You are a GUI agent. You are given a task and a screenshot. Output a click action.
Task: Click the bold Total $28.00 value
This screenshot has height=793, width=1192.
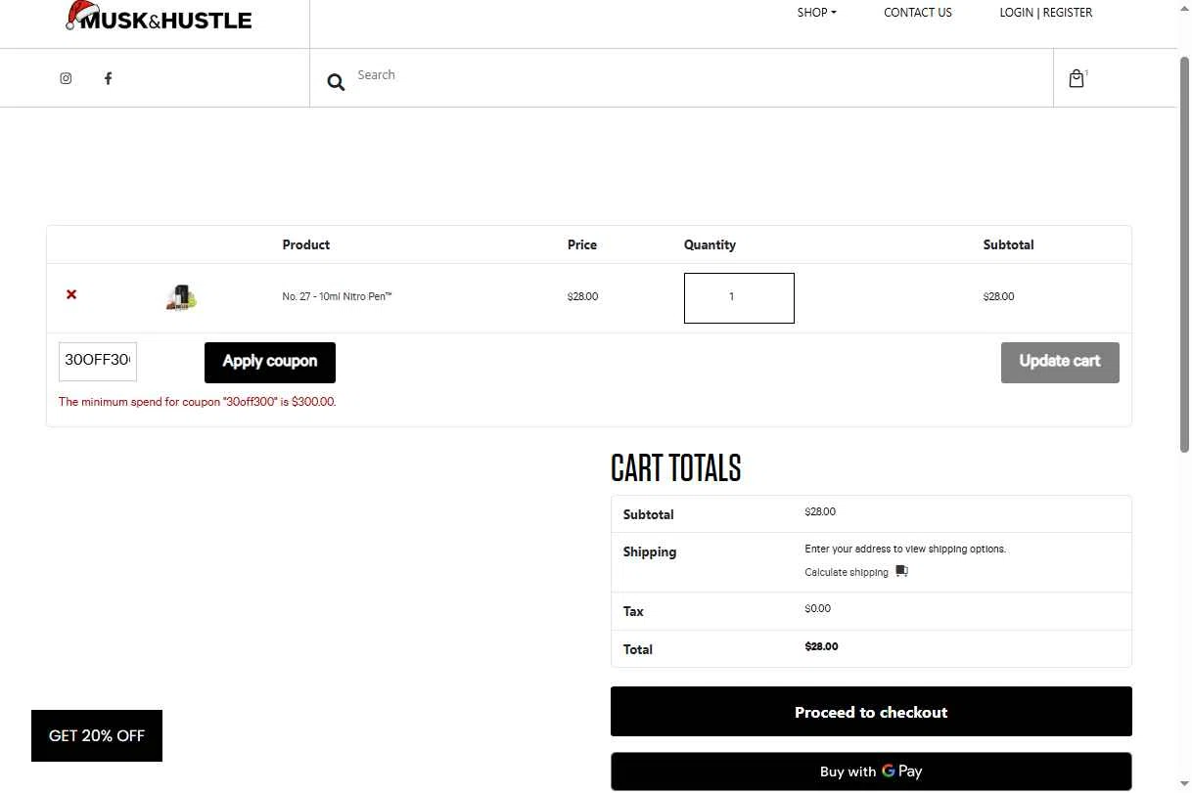[821, 646]
